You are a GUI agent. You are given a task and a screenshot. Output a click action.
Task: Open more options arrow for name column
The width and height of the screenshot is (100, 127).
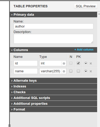click(x=86, y=71)
